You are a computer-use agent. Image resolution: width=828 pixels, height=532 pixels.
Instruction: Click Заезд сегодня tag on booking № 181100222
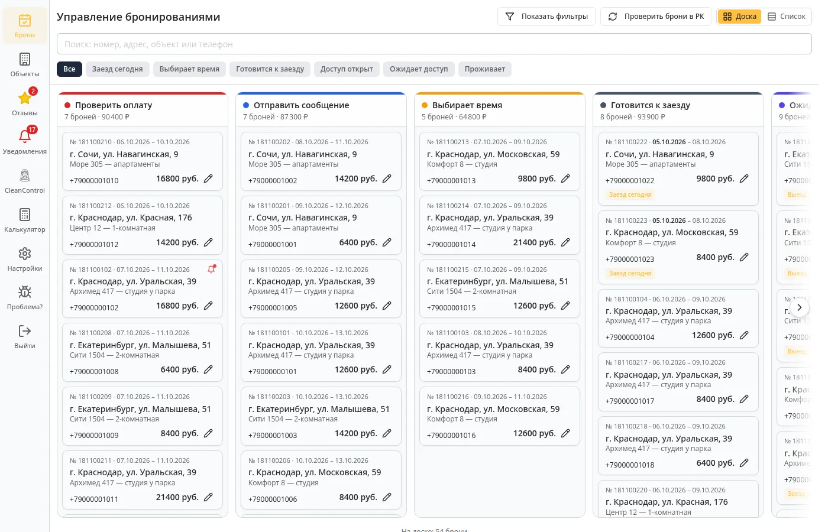(630, 194)
